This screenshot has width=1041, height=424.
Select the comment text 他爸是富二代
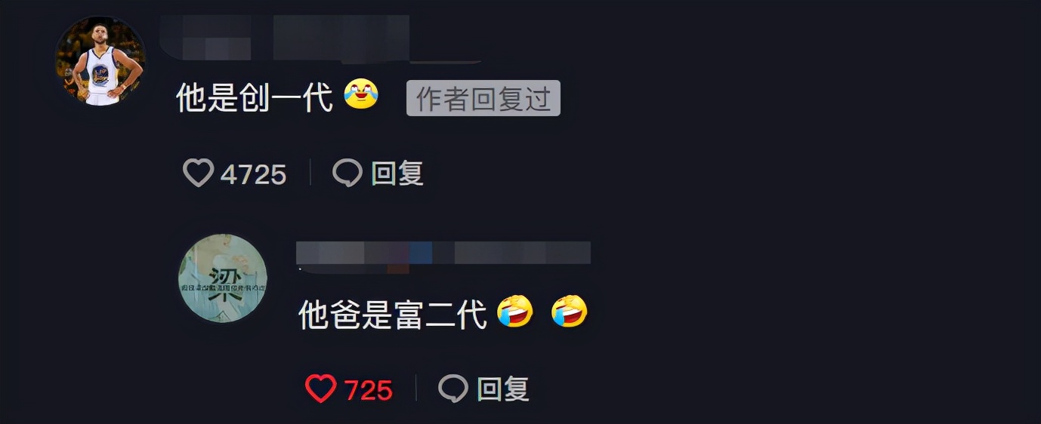[x=393, y=314]
